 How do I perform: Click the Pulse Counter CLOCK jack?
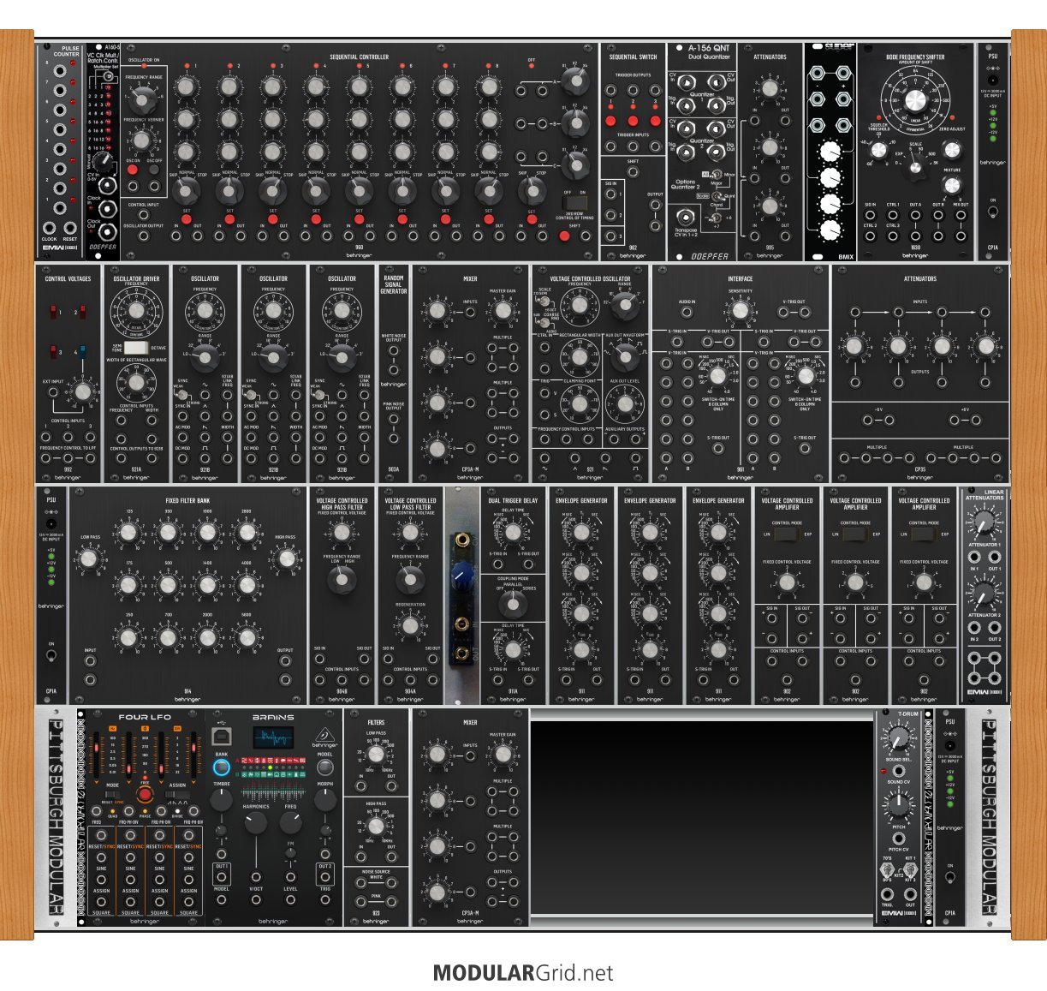tap(50, 229)
